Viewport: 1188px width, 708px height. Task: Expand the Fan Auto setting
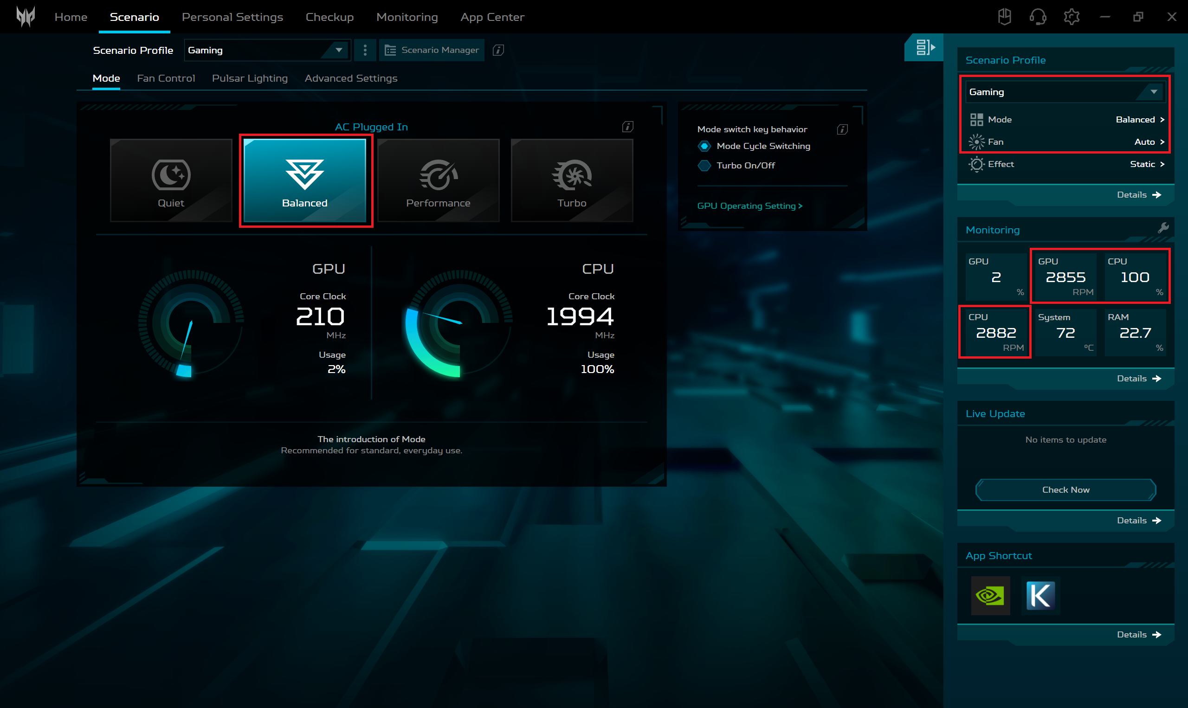1065,142
